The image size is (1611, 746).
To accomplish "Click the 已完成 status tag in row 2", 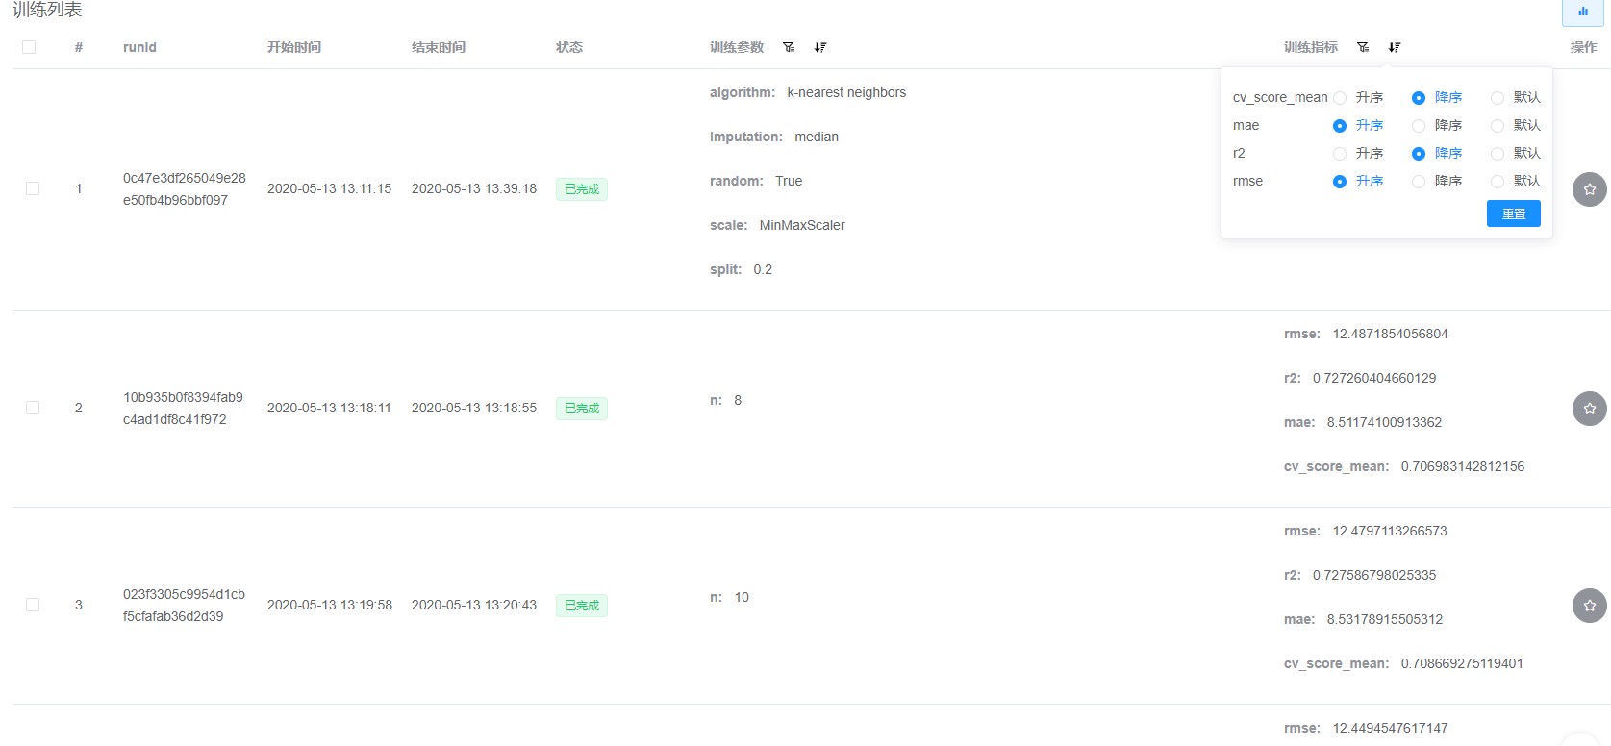I will pyautogui.click(x=582, y=409).
